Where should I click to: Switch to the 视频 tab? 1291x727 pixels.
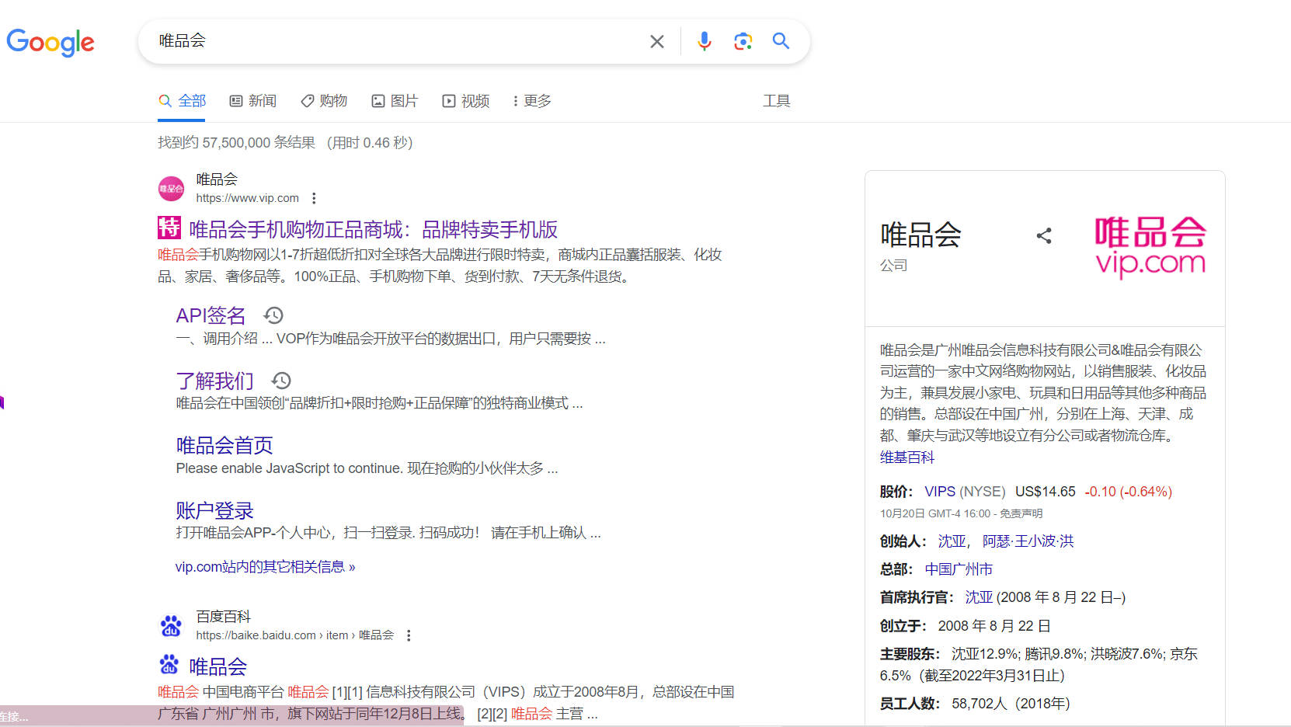coord(466,101)
